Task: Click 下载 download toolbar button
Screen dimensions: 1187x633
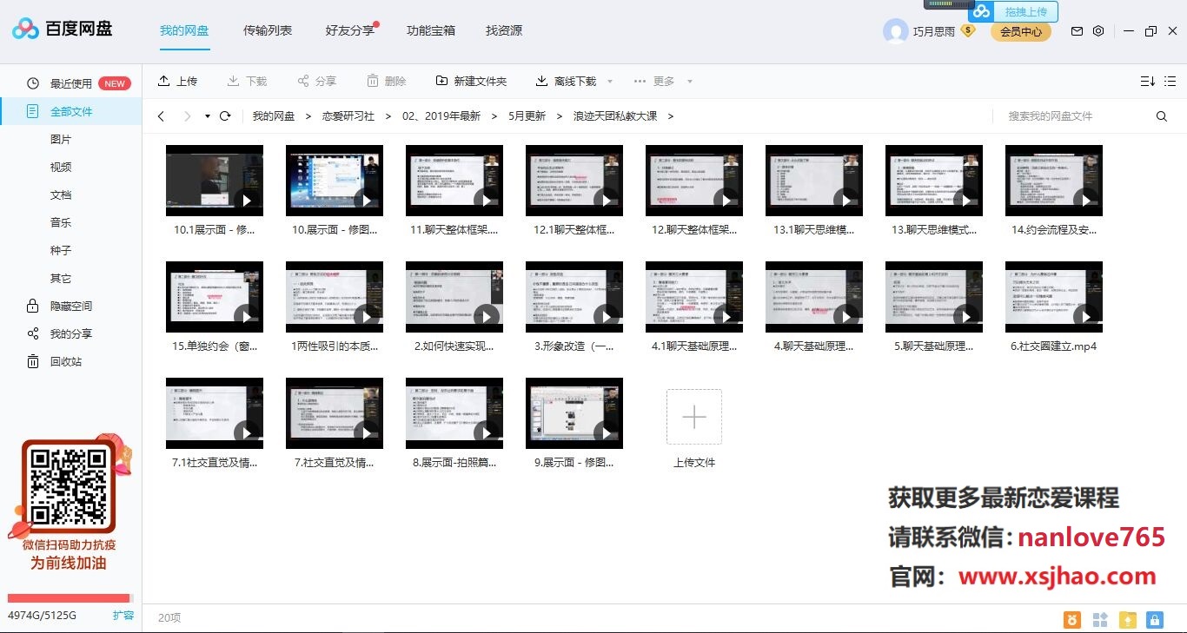Action: click(247, 82)
